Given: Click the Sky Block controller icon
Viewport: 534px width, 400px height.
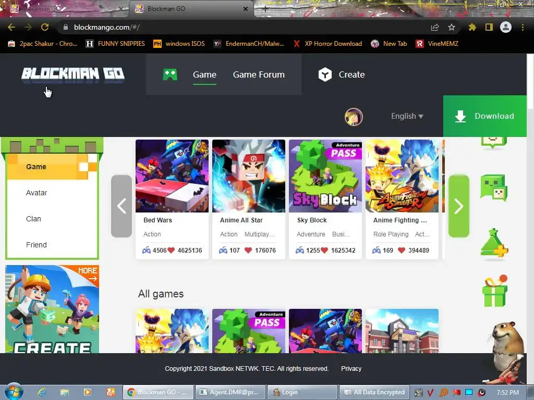Looking at the screenshot, I should (300, 251).
